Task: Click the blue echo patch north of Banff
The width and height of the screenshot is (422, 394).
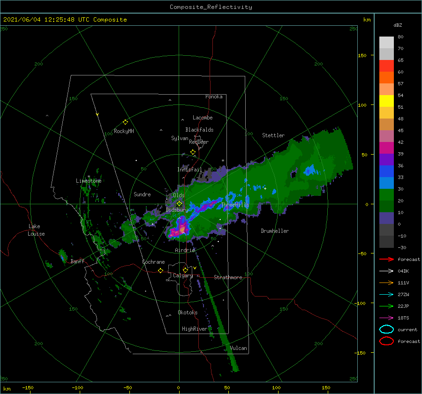Action: pyautogui.click(x=62, y=258)
